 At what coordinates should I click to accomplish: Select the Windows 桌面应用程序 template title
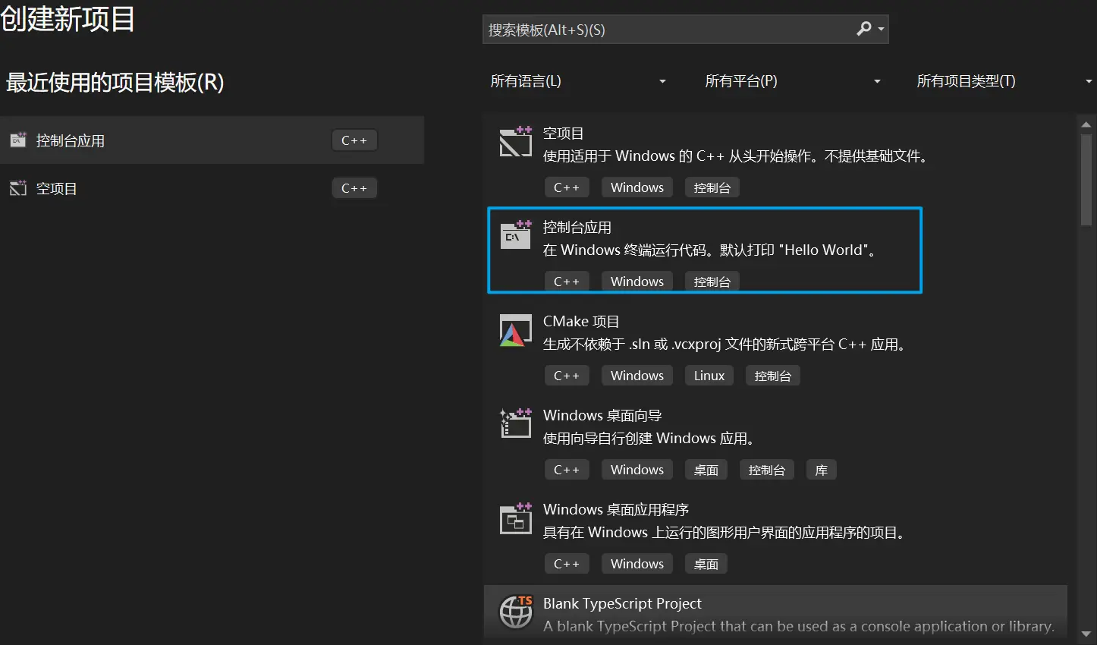pyautogui.click(x=616, y=510)
